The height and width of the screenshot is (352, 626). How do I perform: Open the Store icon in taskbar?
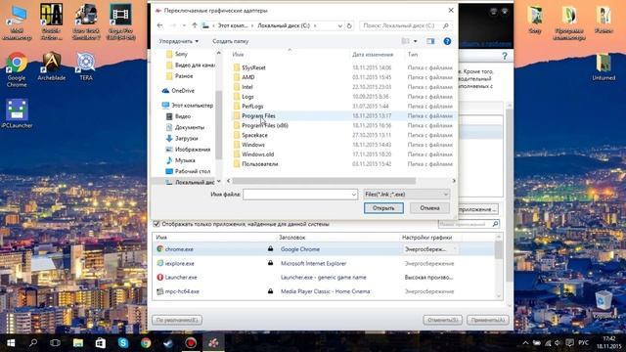pos(100,343)
